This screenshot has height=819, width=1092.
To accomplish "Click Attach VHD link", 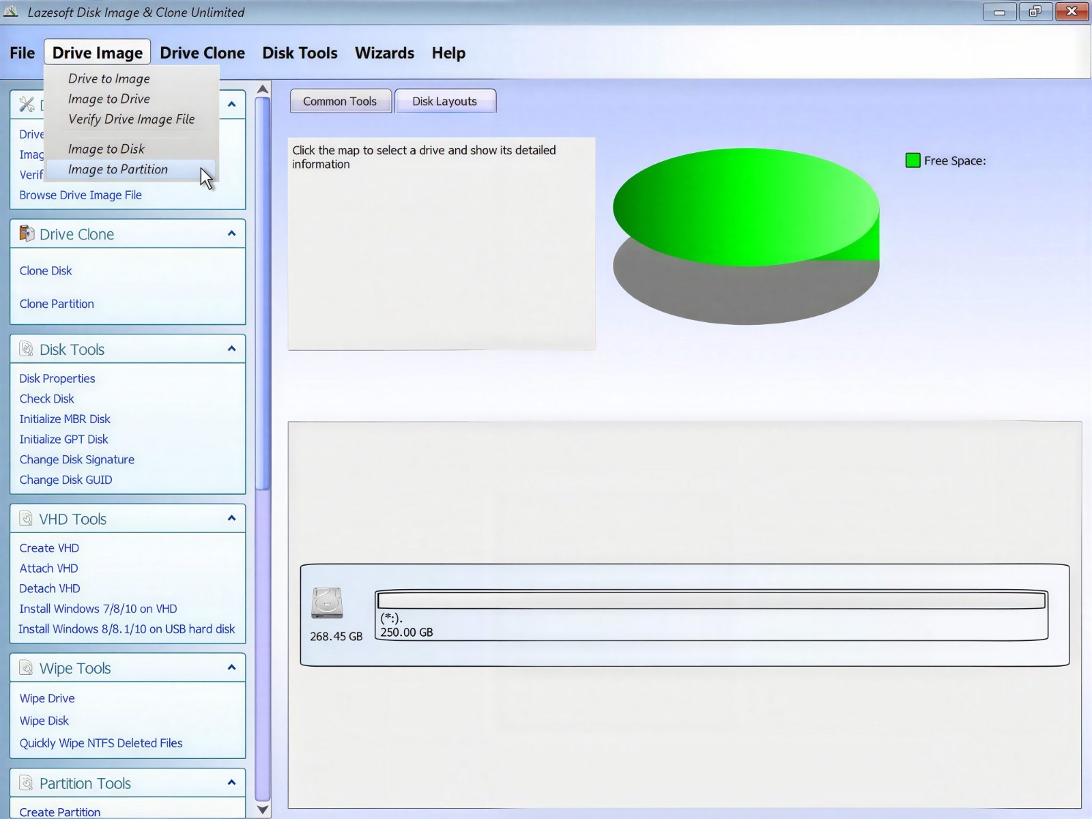I will pos(48,568).
